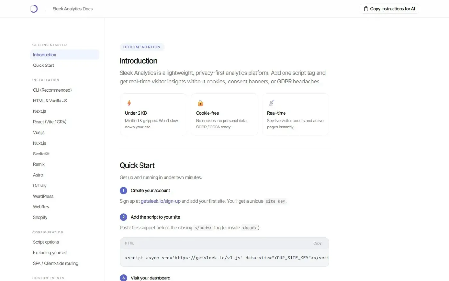Click INSTALLATION sidebar section label
Screen dimensions: 449x281
46,80
